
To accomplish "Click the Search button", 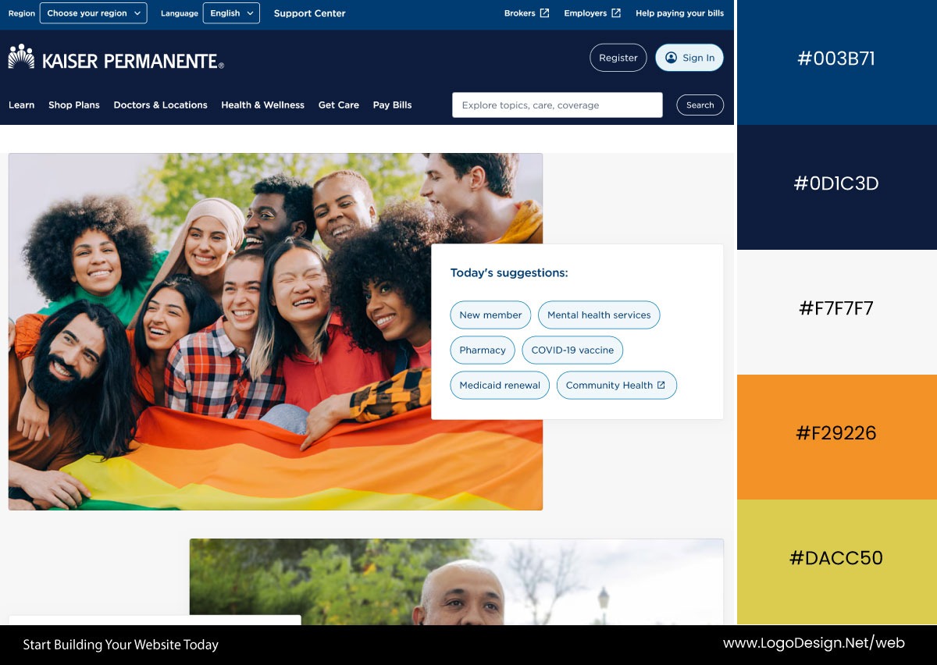I will coord(700,105).
